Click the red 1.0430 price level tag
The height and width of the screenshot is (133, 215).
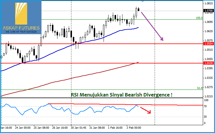coord(208,63)
